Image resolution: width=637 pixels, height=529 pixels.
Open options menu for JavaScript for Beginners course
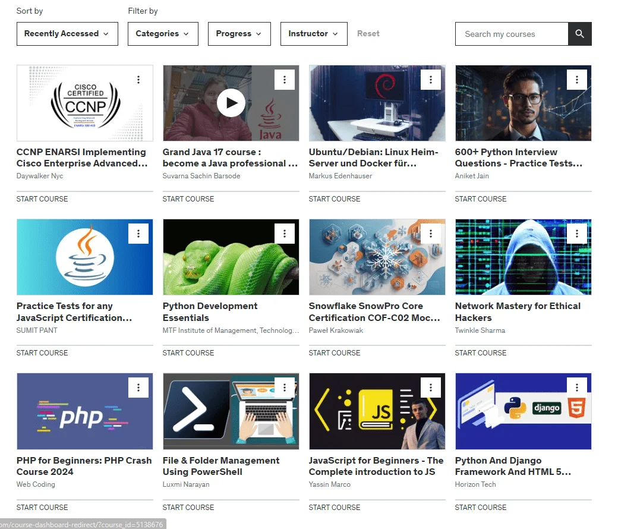(x=431, y=388)
